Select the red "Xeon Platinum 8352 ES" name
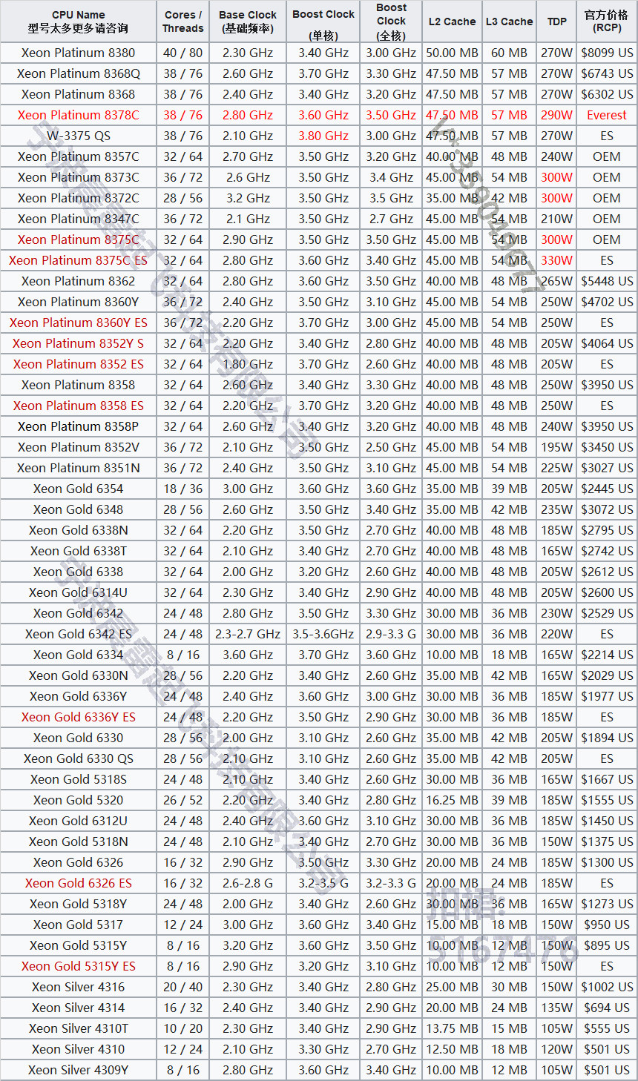This screenshot has height=1081, width=638. (x=78, y=364)
